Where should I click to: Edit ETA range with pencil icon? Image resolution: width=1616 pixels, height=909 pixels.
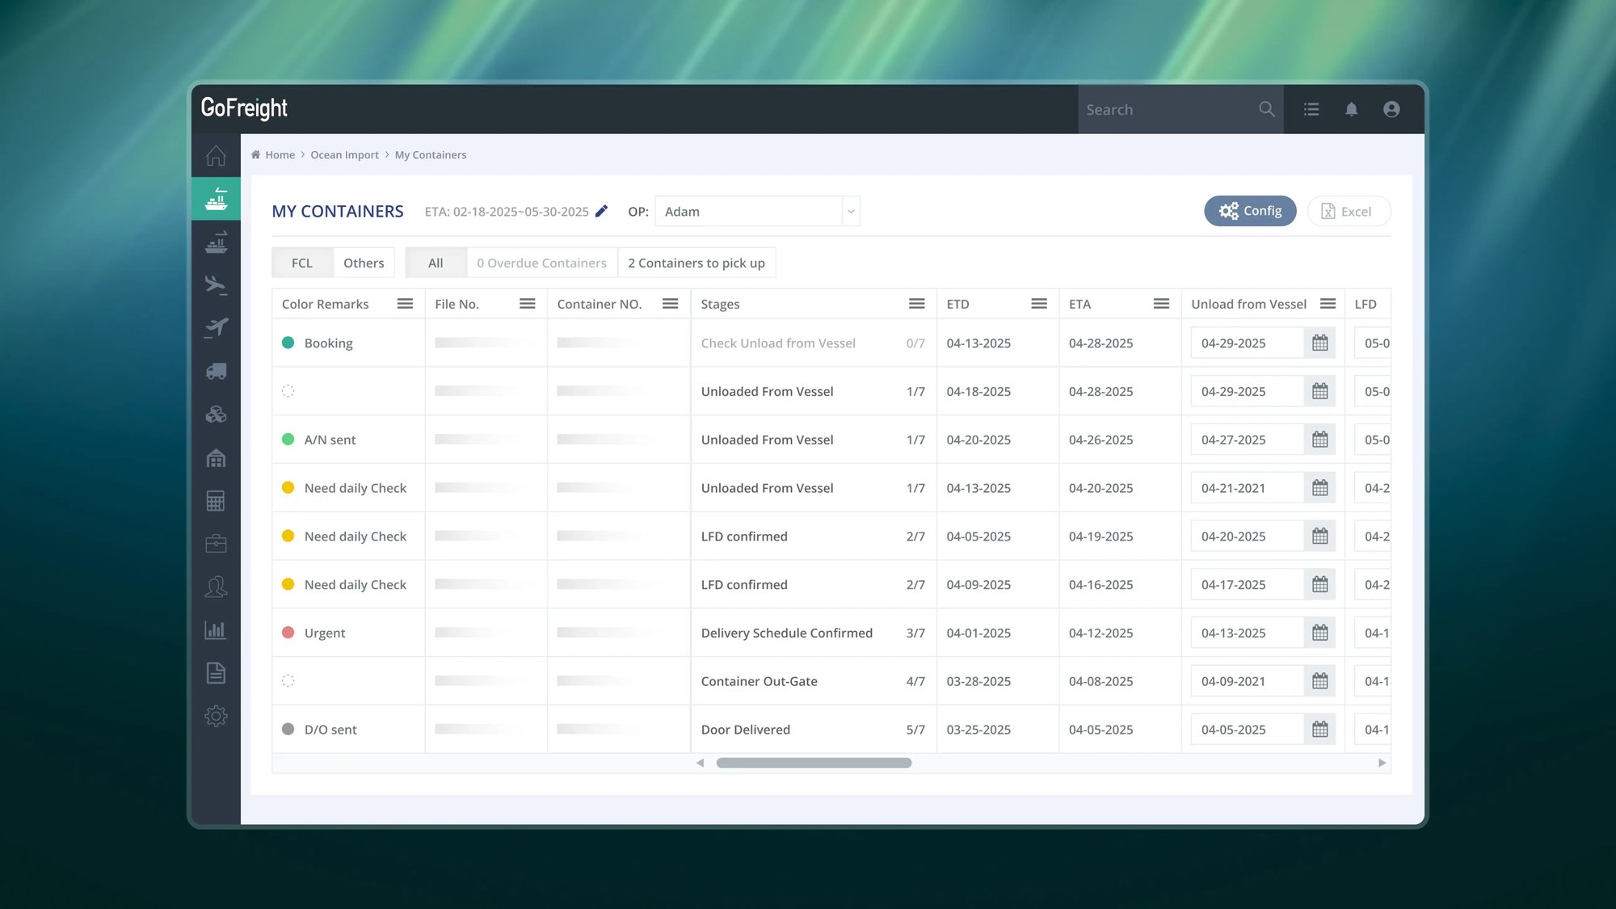pyautogui.click(x=601, y=211)
